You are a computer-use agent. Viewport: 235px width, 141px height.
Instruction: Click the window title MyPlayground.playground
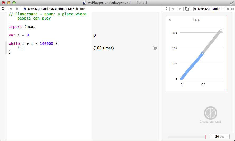109,3
